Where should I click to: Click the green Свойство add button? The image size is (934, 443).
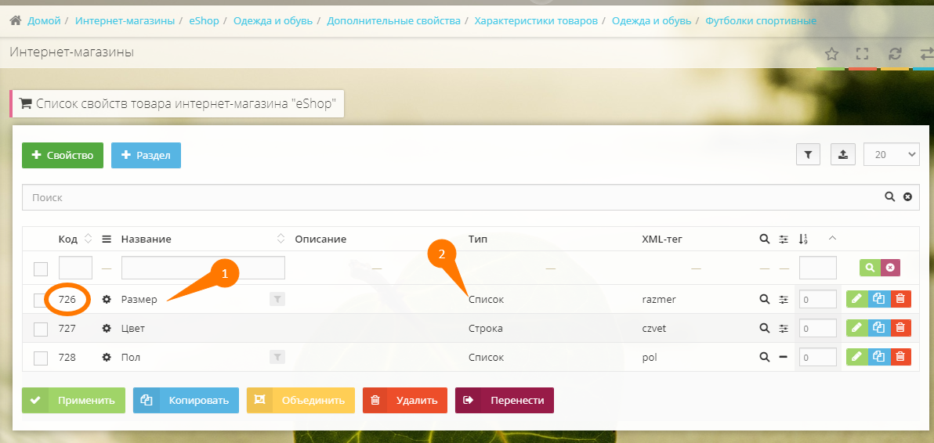[x=63, y=155]
